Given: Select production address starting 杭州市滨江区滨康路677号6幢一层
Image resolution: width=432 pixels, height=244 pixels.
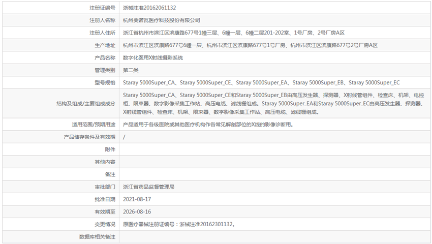Looking at the screenshot, I should tap(250, 45).
